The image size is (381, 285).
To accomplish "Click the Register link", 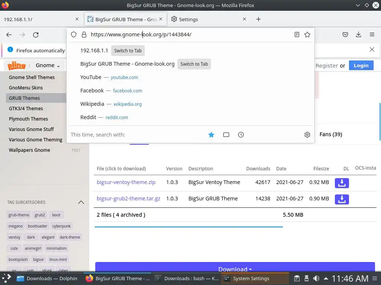I will point(327,66).
